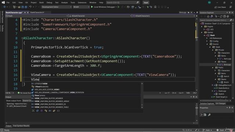Switch to the SlashCharacter.h tab
This screenshot has height=132, width=235.
coord(37,12)
